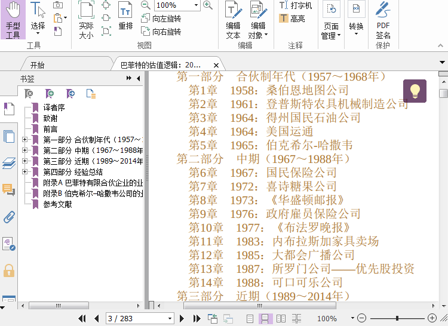Open the Pages thumbnails side panel
This screenshot has width=448, height=326.
(x=9, y=136)
